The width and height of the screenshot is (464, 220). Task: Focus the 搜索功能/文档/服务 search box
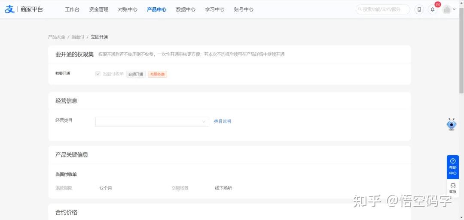(383, 9)
